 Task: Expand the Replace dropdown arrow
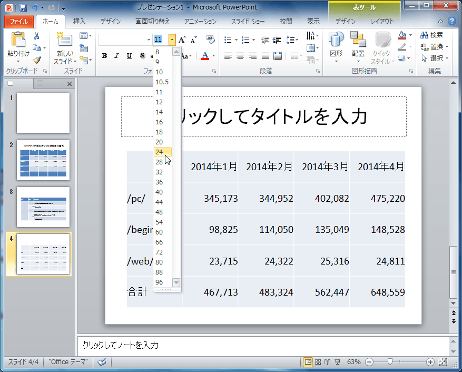pyautogui.click(x=447, y=46)
